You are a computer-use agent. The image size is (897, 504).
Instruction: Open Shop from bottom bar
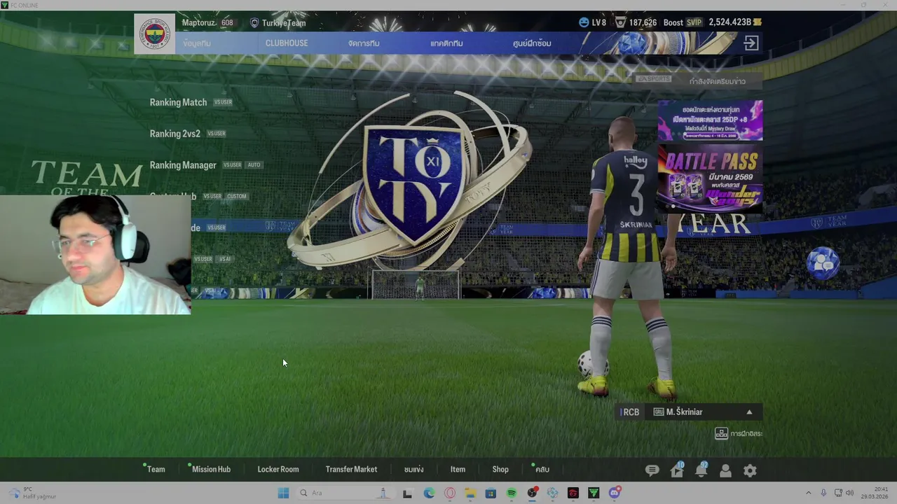[500, 470]
